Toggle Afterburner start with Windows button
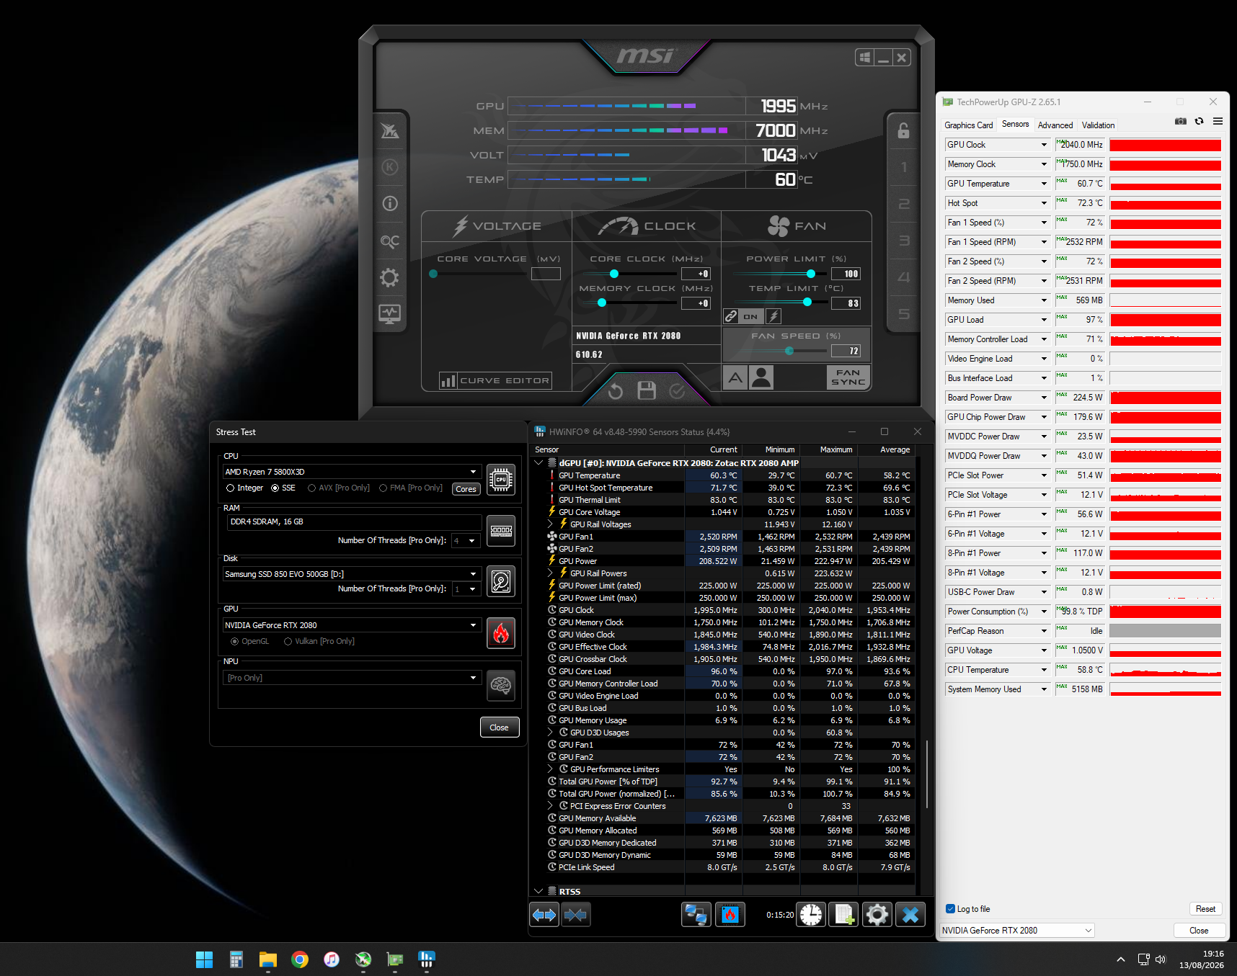The height and width of the screenshot is (976, 1237). [x=865, y=58]
